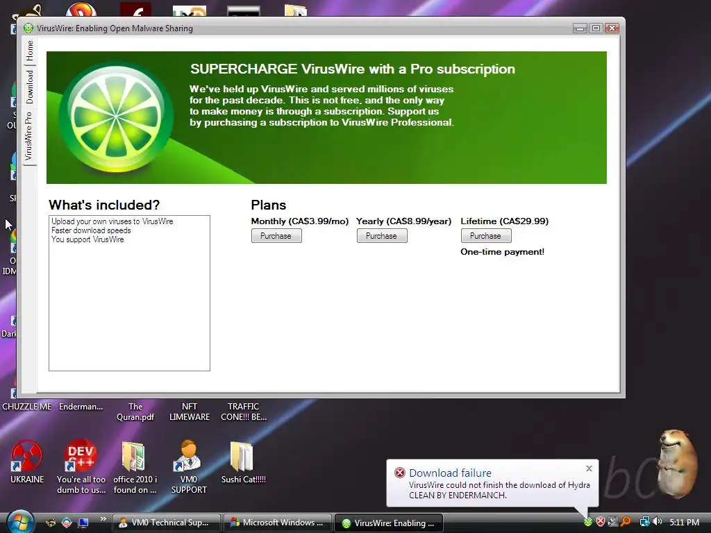The width and height of the screenshot is (711, 533).
Task: Click the 'Download failure' balloon title
Action: [x=450, y=473]
